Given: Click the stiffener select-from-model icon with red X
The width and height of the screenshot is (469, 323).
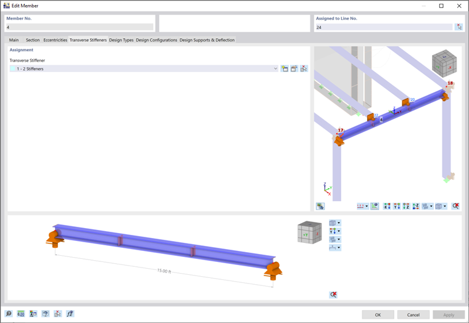Looking at the screenshot, I should click(304, 68).
